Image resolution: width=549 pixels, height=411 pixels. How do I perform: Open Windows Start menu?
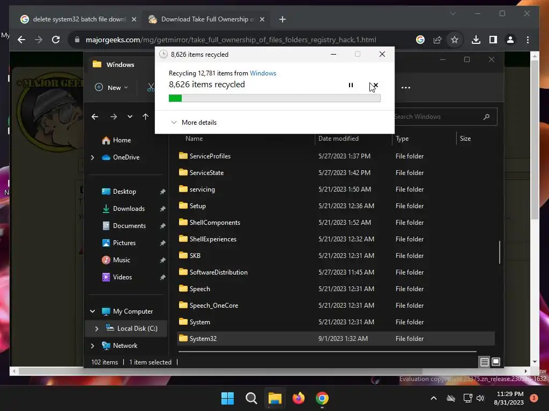[227, 398]
